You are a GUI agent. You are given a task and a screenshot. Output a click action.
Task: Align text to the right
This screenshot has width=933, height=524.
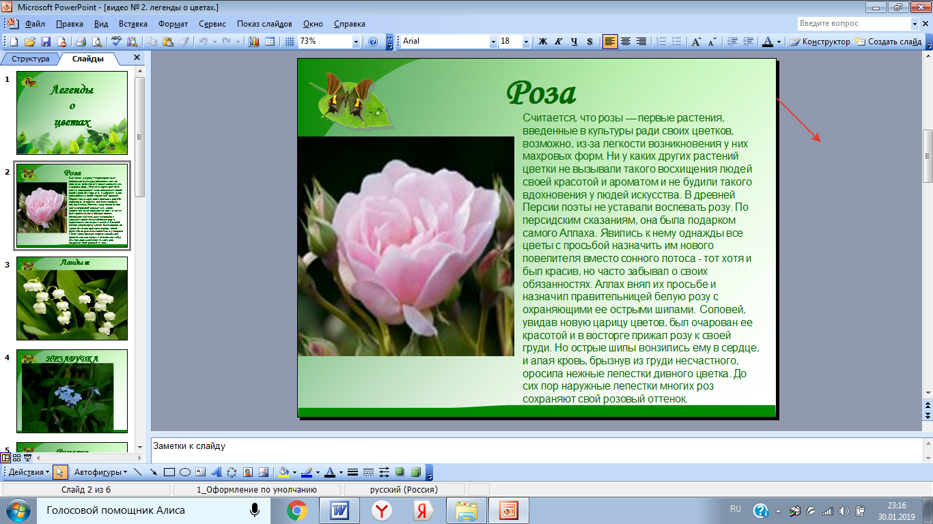641,42
